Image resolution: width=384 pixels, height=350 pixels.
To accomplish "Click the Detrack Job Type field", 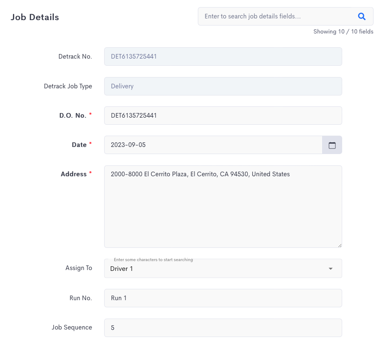I will [223, 86].
